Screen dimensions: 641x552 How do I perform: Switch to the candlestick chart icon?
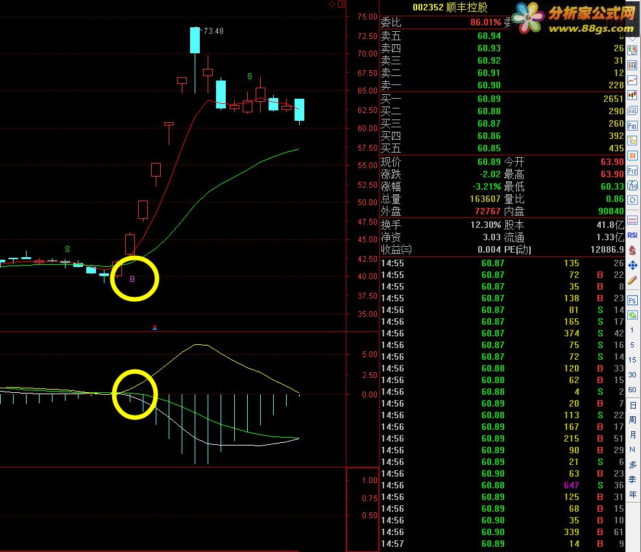pos(633,95)
